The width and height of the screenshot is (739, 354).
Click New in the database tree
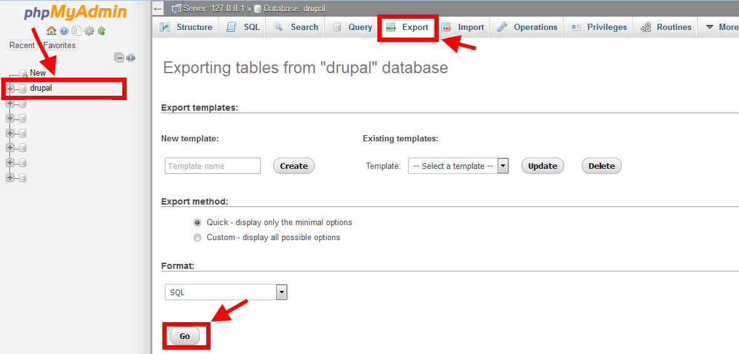38,73
